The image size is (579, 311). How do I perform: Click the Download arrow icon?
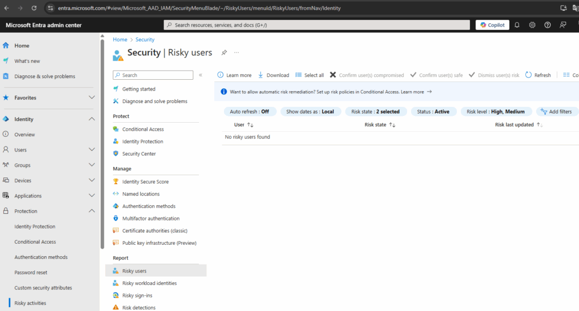coord(260,75)
